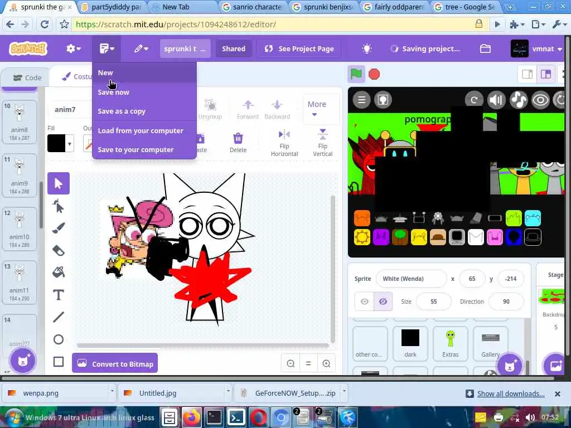The width and height of the screenshot is (571, 428).
Task: Flip the costume horizontally
Action: (284, 143)
